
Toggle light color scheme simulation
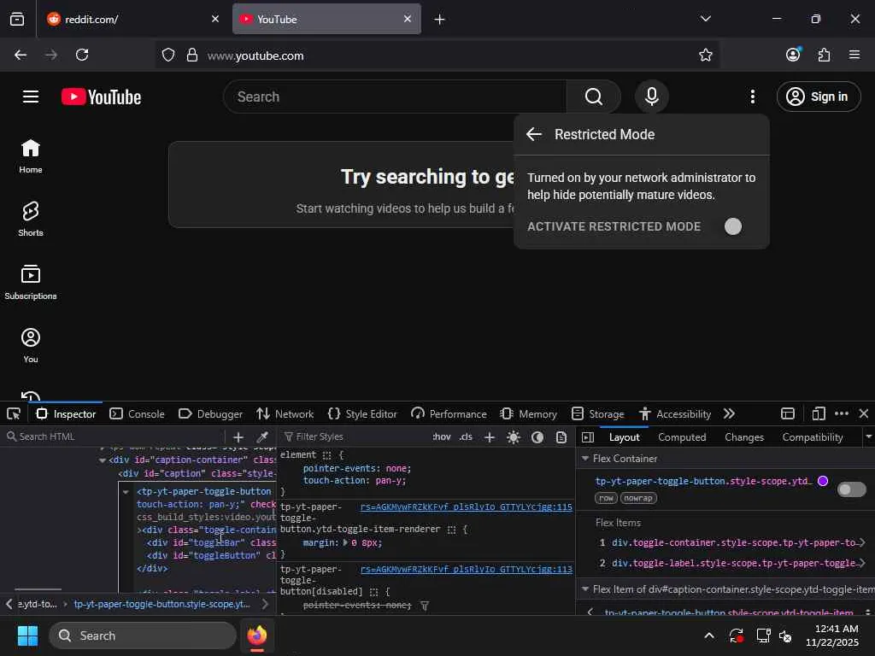point(514,436)
